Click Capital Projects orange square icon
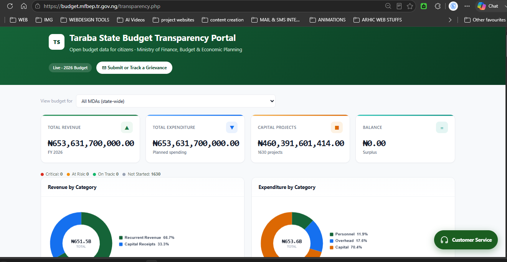This screenshot has height=262, width=507. pos(337,128)
